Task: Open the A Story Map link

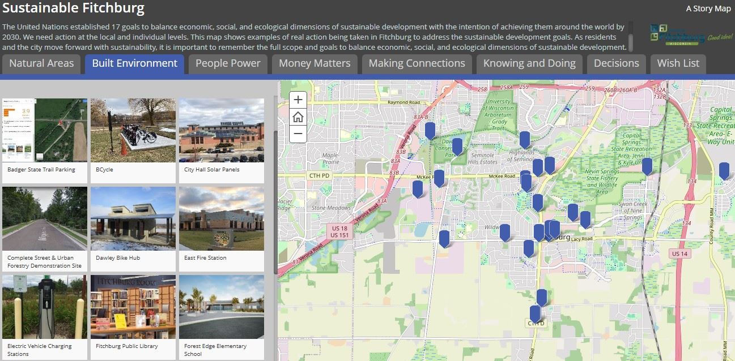Action: click(707, 8)
